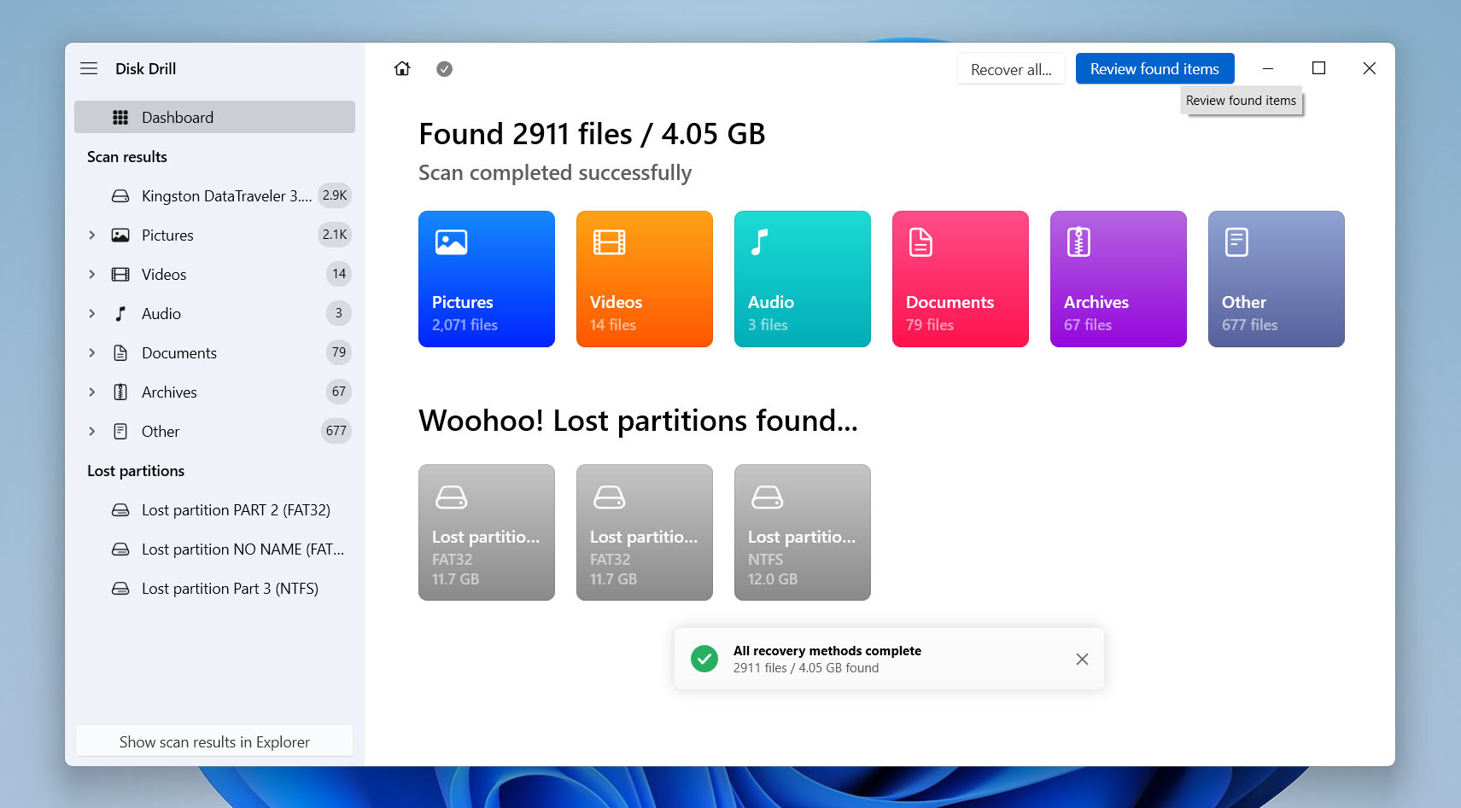1461x808 pixels.
Task: Click Review found items button
Action: point(1154,68)
